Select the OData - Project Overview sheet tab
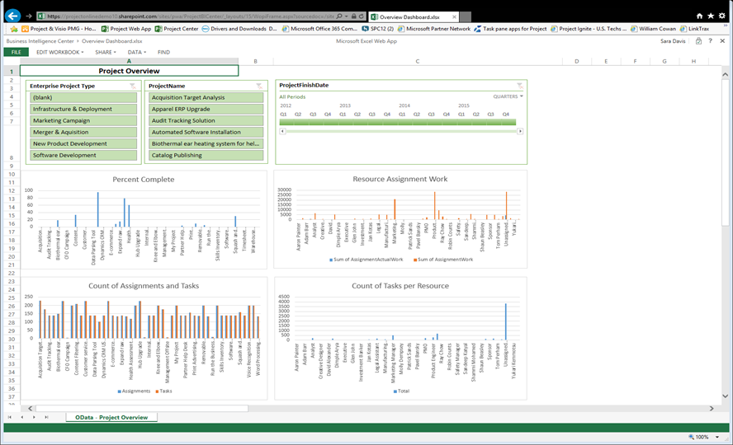 (111, 418)
